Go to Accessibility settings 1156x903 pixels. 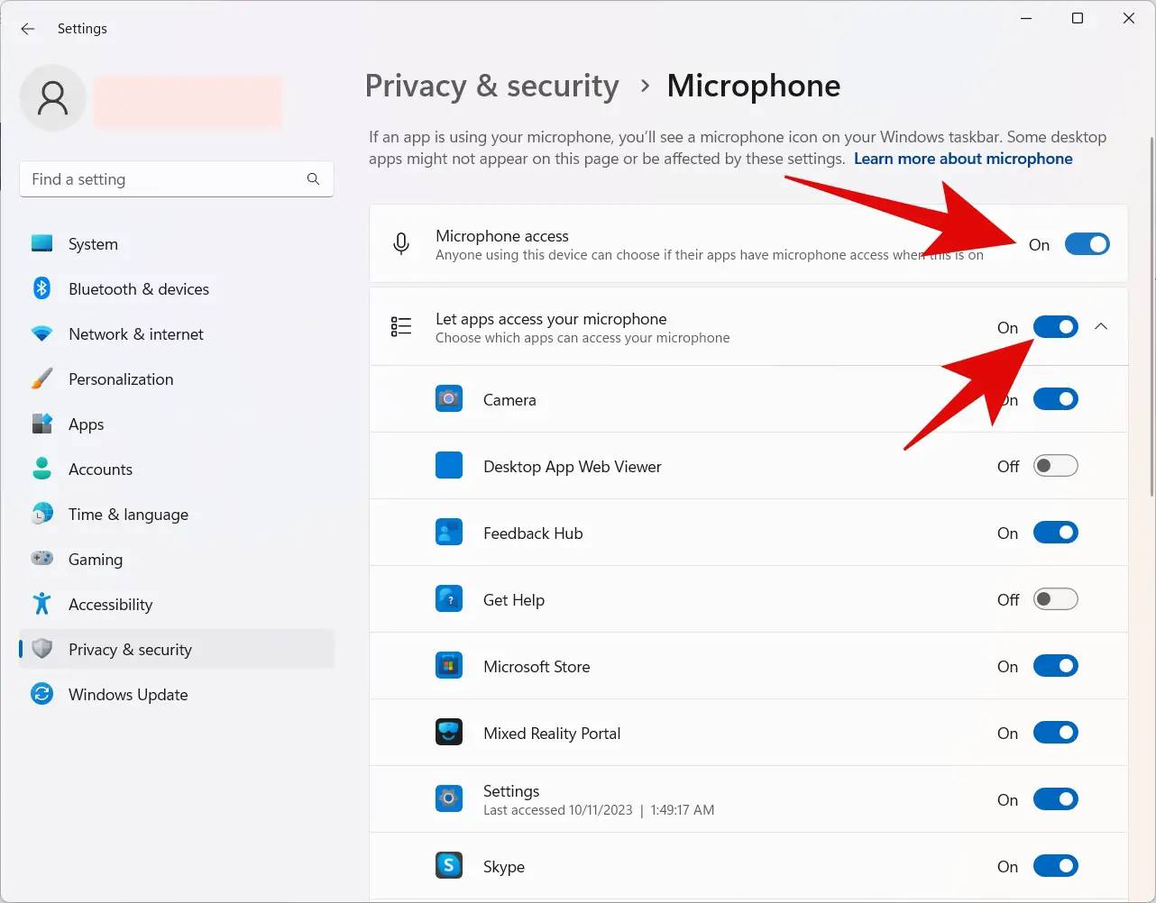tap(177, 605)
